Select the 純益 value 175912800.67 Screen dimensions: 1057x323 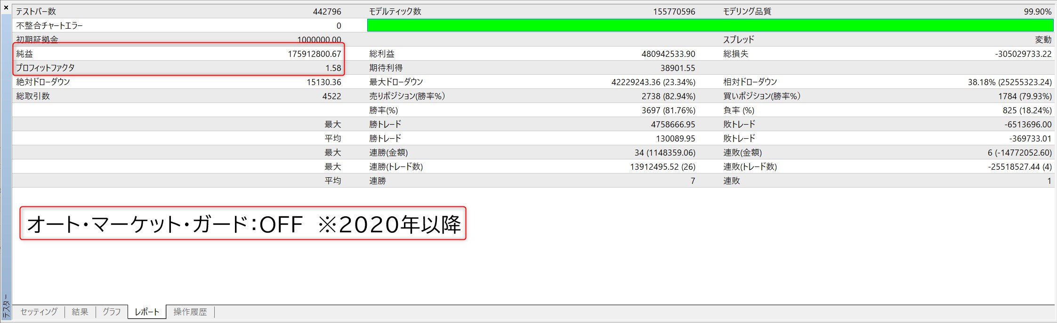click(314, 54)
